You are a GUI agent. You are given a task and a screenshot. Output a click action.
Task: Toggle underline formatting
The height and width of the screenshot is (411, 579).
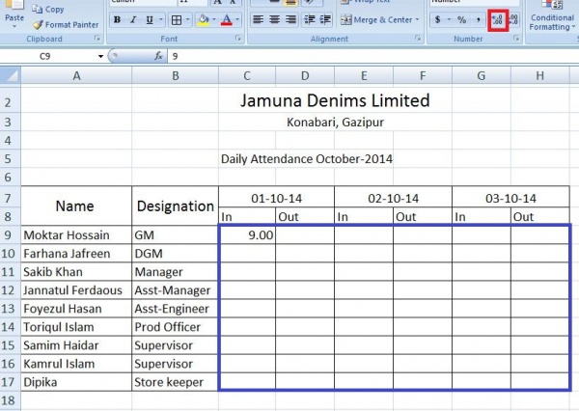pyautogui.click(x=150, y=19)
